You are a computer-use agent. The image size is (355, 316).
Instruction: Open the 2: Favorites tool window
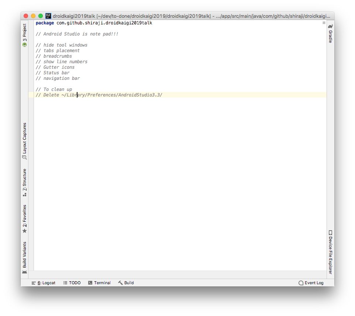24,219
